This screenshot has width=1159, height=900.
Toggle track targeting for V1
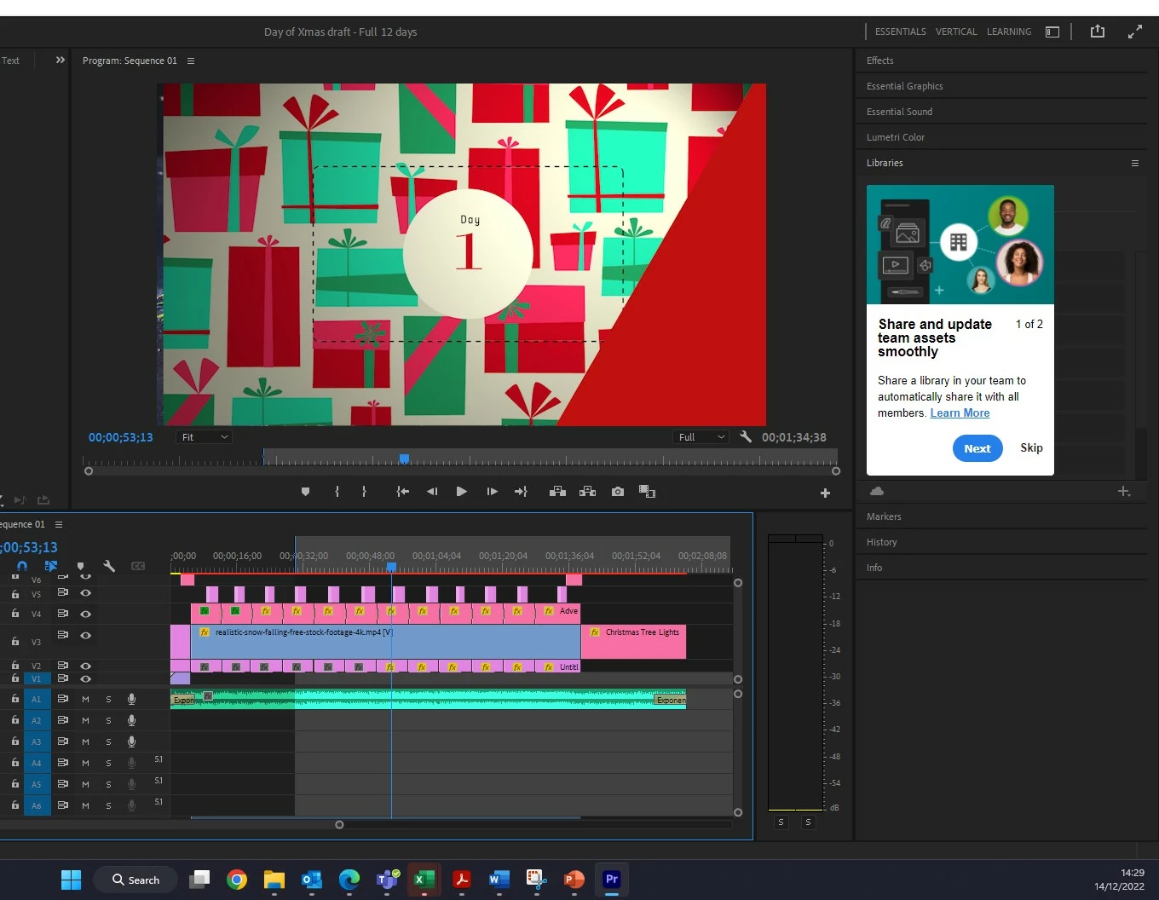[37, 679]
